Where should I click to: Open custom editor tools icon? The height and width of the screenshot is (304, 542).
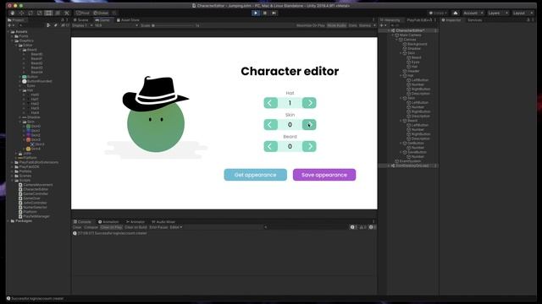pos(67,14)
